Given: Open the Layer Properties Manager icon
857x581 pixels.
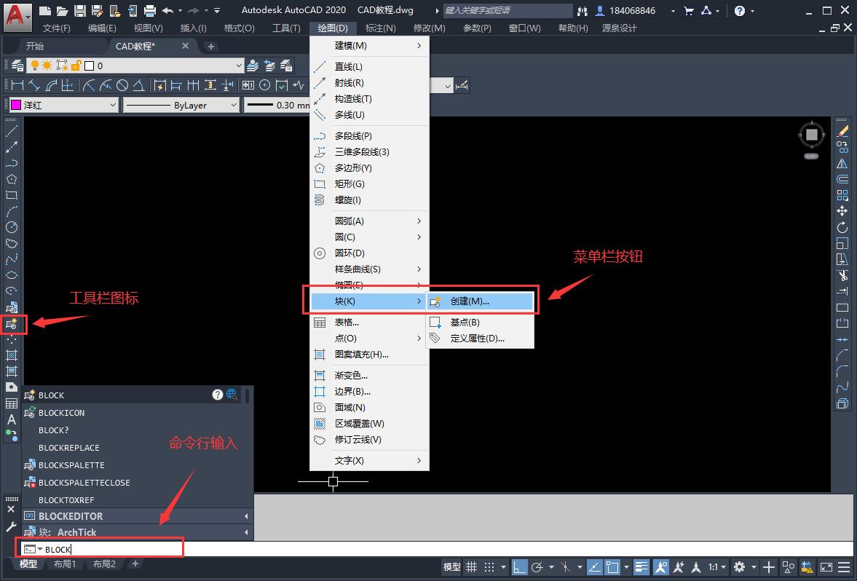Looking at the screenshot, I should (17, 66).
